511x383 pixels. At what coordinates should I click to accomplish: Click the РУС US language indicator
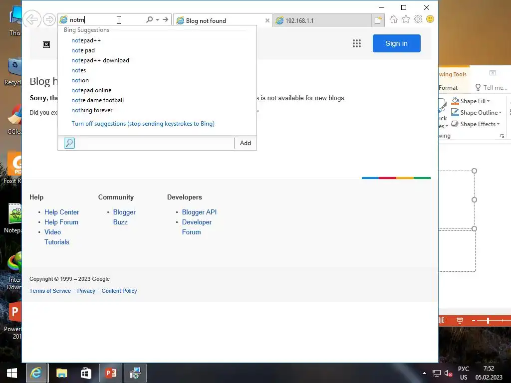point(464,373)
